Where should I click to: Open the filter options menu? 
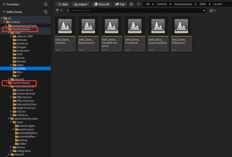(59, 11)
